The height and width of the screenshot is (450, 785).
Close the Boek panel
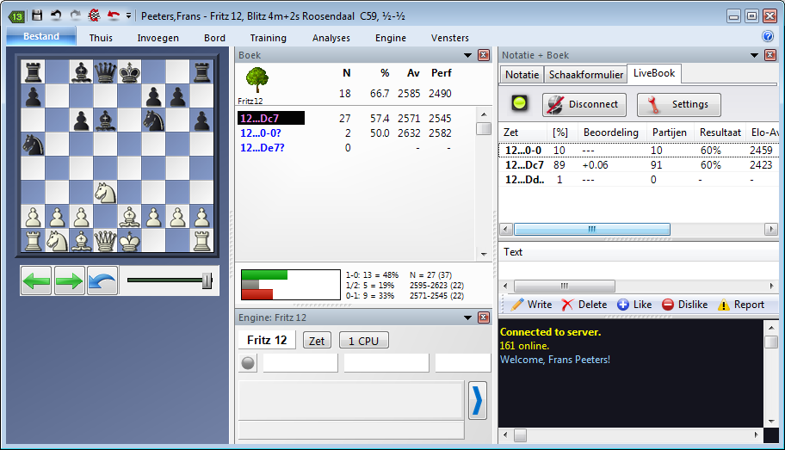pyautogui.click(x=484, y=55)
